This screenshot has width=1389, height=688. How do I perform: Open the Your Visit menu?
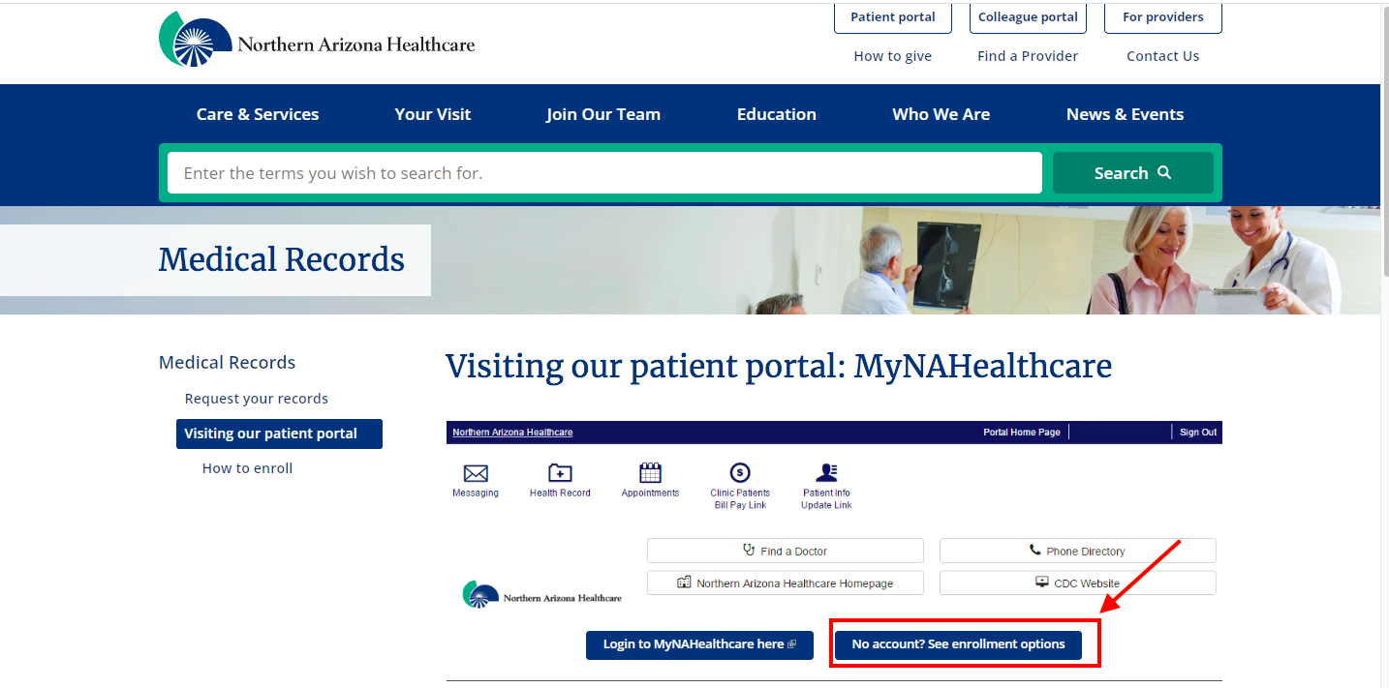pyautogui.click(x=433, y=114)
